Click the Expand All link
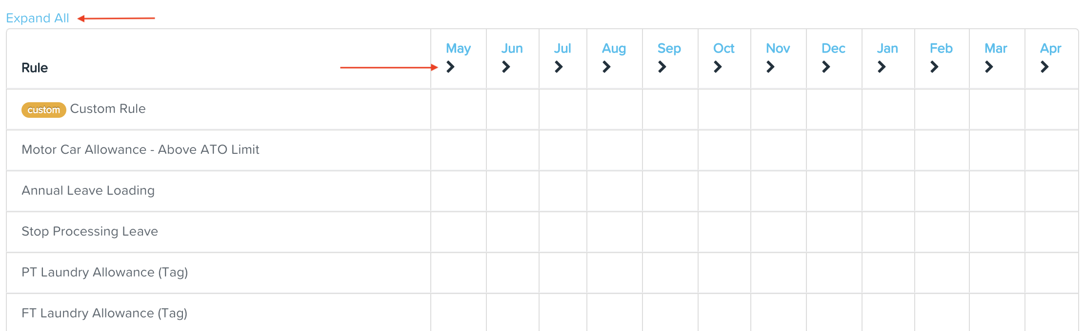This screenshot has width=1084, height=331. pos(38,18)
